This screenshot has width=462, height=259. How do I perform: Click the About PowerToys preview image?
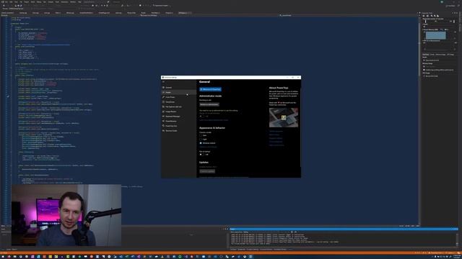click(x=284, y=117)
